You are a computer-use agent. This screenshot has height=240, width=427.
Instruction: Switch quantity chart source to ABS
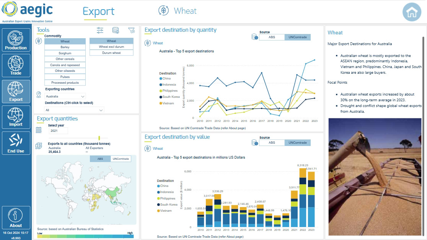272,37
